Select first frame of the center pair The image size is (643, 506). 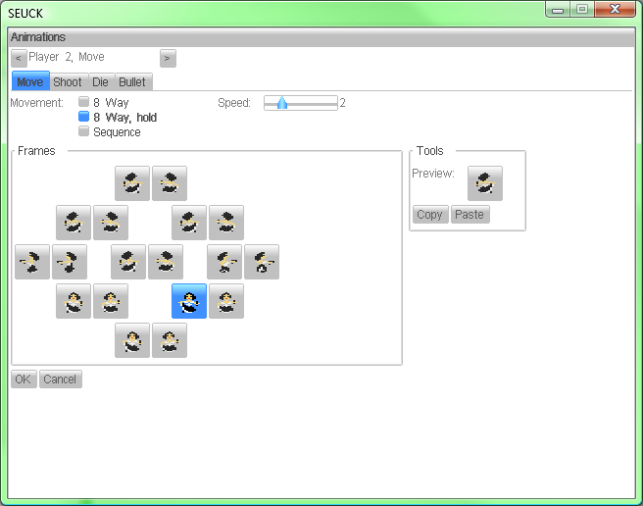128,262
